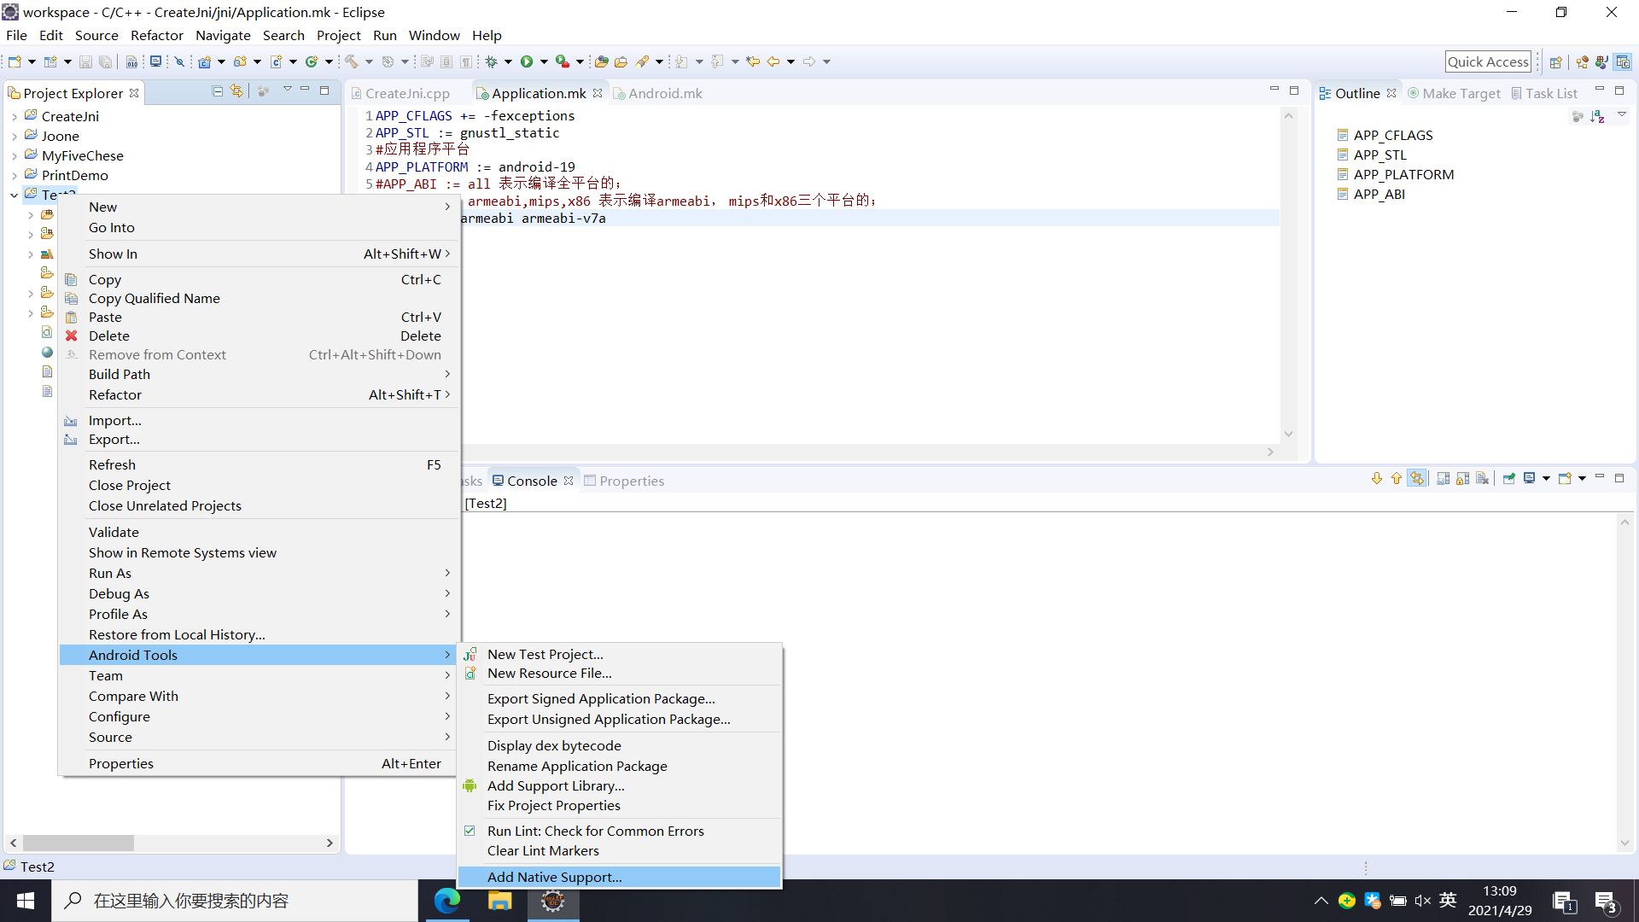
Task: Open Microsoft Edge from the taskbar
Action: [447, 901]
